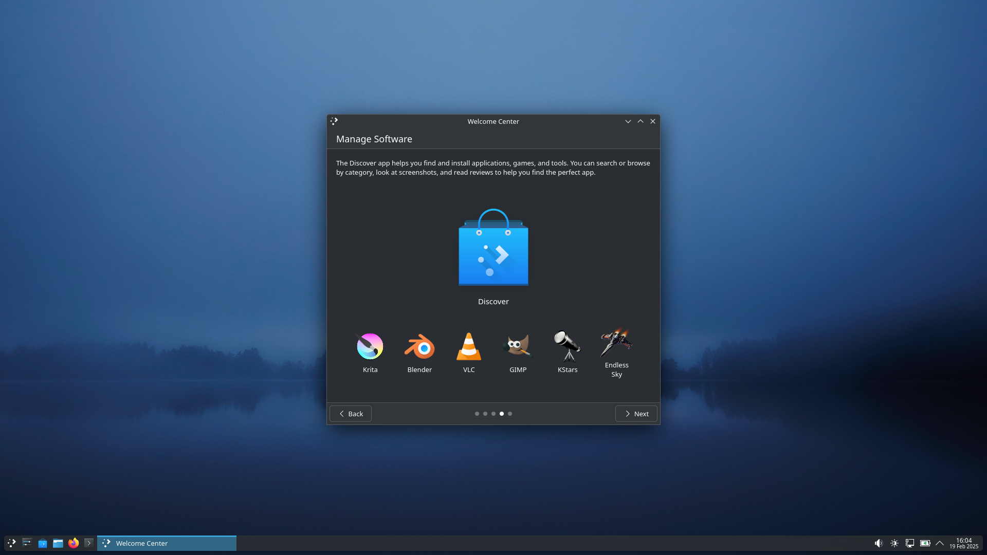Click the Manage Software heading
Viewport: 987px width, 555px height.
(x=374, y=139)
